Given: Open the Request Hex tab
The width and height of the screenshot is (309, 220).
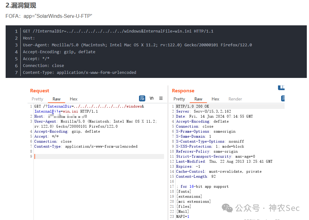Looking at the screenshot, I should pyautogui.click(x=74, y=99).
